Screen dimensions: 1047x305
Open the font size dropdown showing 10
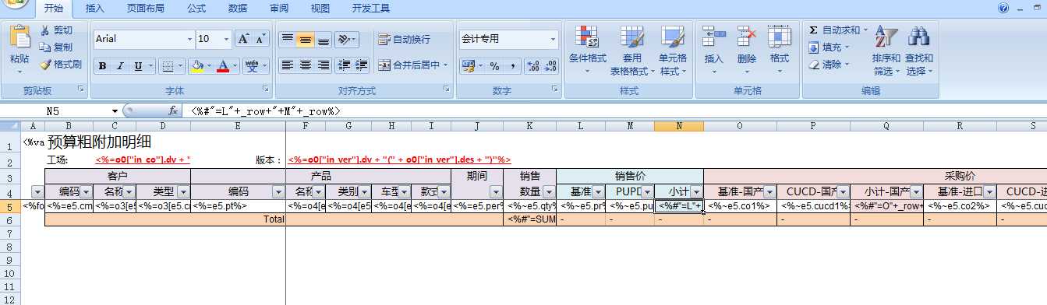point(226,39)
